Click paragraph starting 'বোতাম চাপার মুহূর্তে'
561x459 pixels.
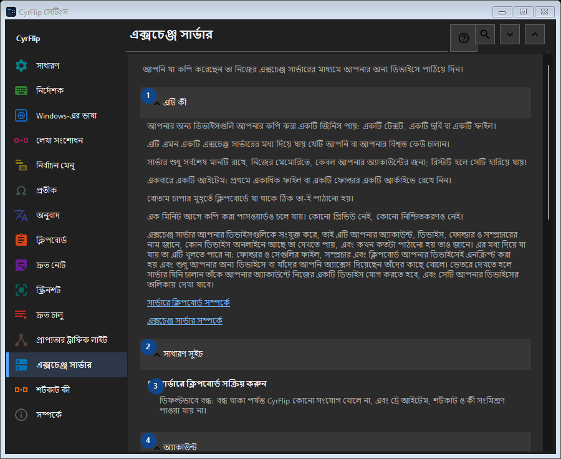(251, 198)
